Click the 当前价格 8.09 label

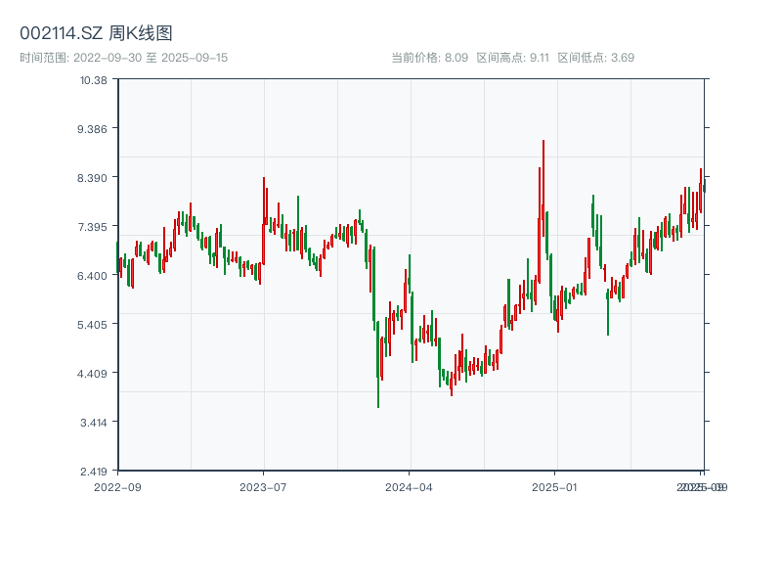point(429,58)
